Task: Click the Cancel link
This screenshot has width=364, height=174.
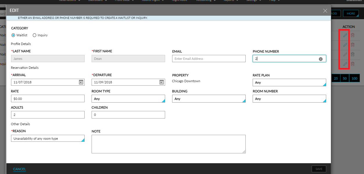Action: [x=19, y=169]
